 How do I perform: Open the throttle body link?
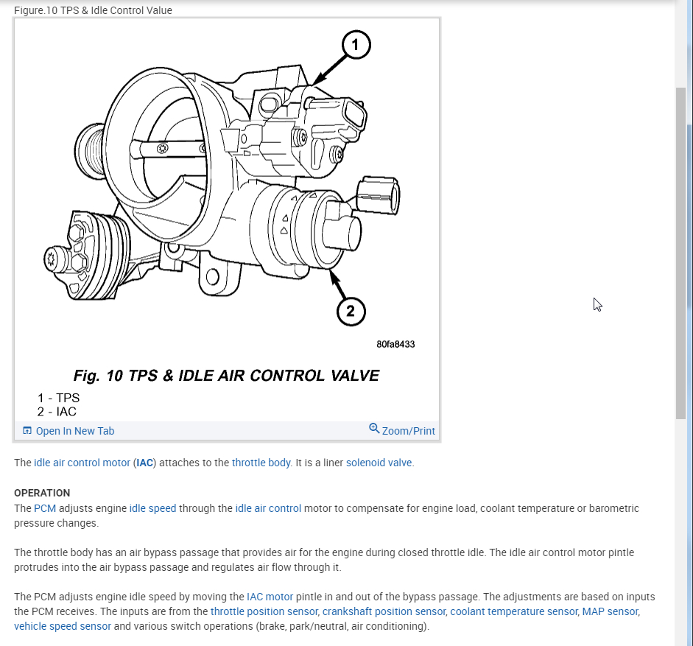point(261,463)
